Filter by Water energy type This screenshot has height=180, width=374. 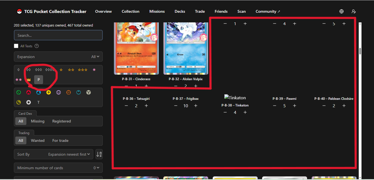(x=39, y=92)
